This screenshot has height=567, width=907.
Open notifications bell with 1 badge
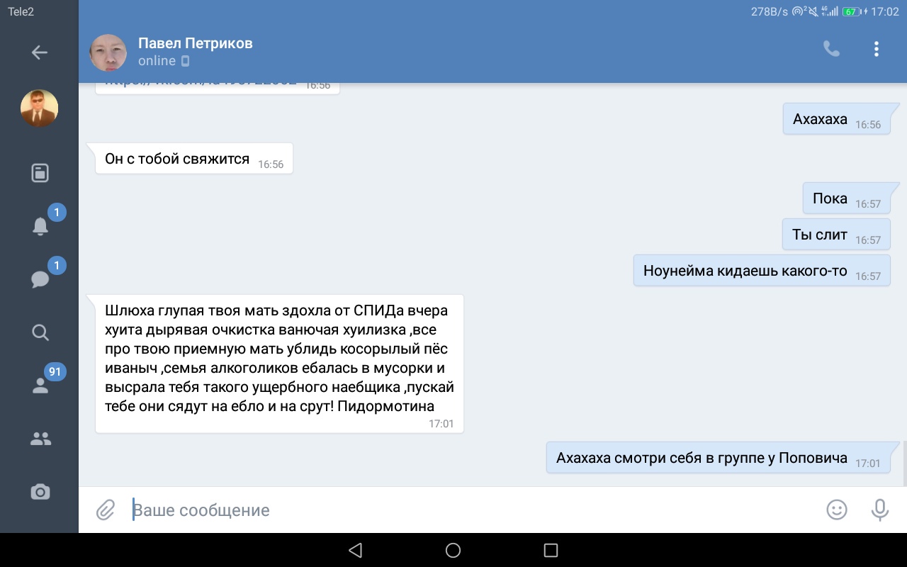click(x=40, y=226)
